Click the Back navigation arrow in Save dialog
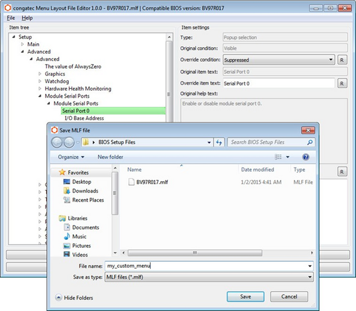 pyautogui.click(x=57, y=143)
